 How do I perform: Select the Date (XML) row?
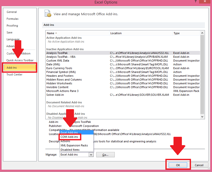(123, 64)
